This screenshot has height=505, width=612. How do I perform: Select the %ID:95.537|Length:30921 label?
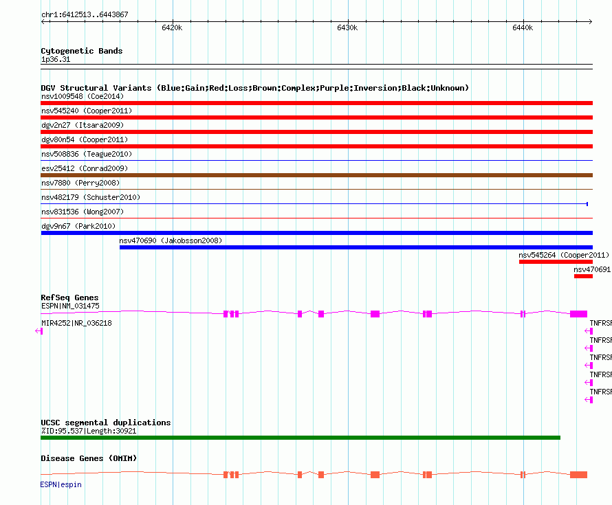(89, 431)
